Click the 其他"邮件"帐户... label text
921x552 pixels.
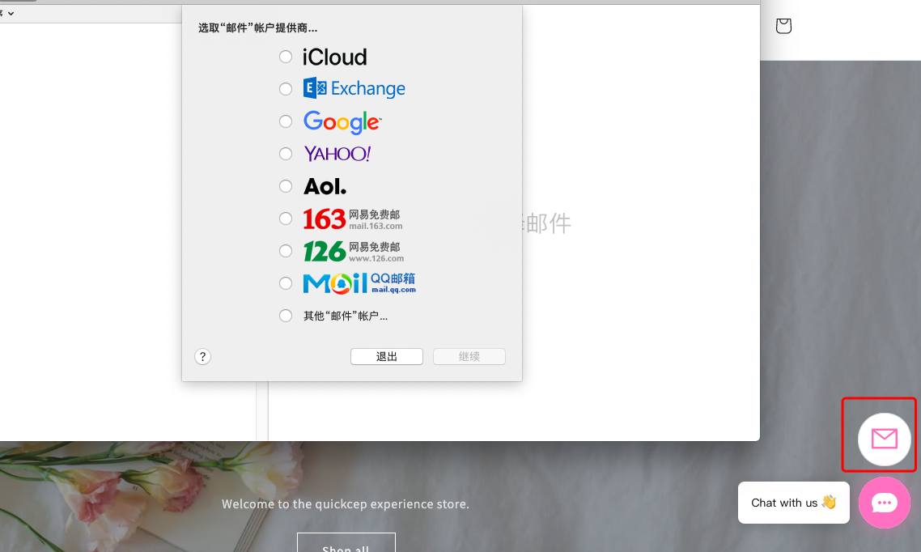tap(346, 316)
